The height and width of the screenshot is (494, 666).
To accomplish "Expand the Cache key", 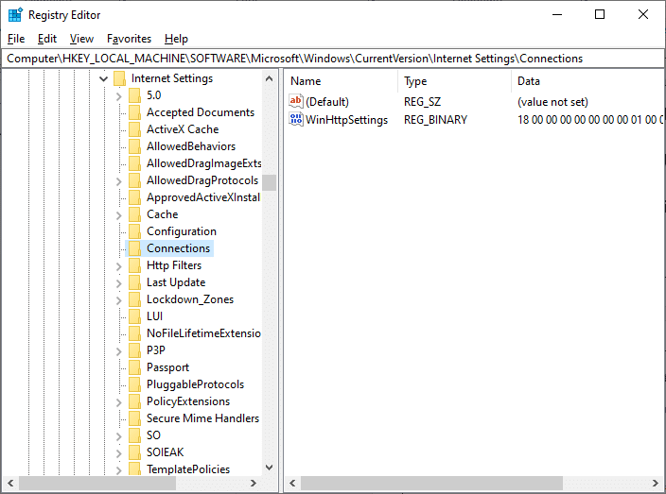I will (x=119, y=215).
